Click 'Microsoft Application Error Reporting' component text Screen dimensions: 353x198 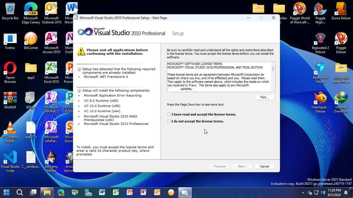click(x=113, y=95)
